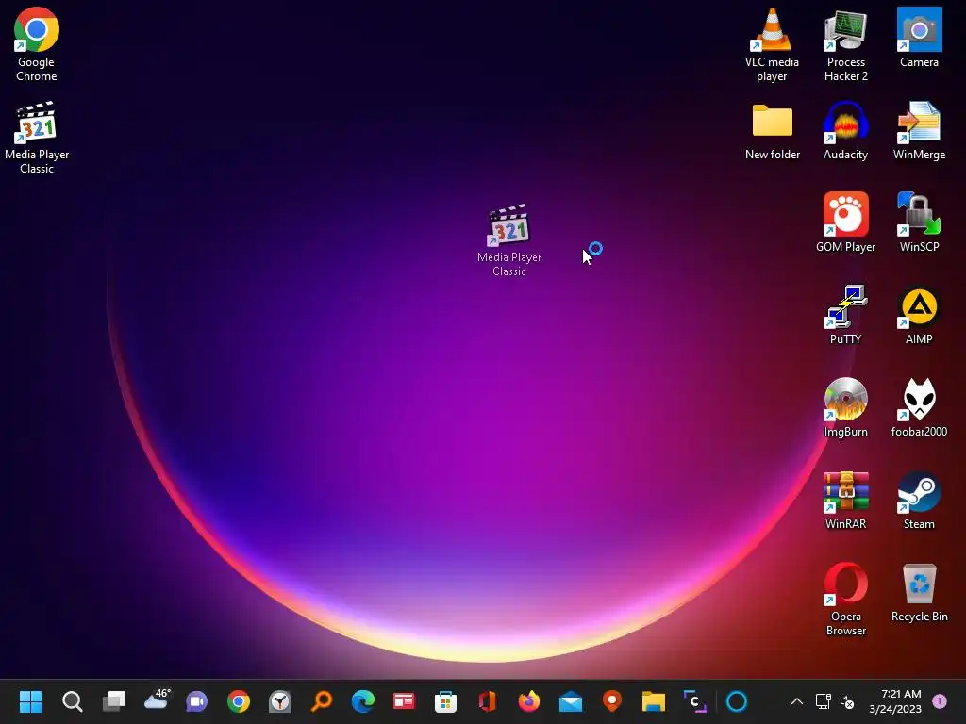This screenshot has width=966, height=724.
Task: Open Task View from the taskbar
Action: pyautogui.click(x=114, y=701)
